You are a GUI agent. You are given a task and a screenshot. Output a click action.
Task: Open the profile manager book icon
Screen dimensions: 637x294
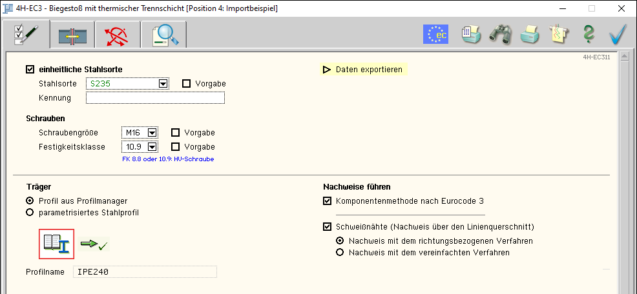[x=57, y=243]
